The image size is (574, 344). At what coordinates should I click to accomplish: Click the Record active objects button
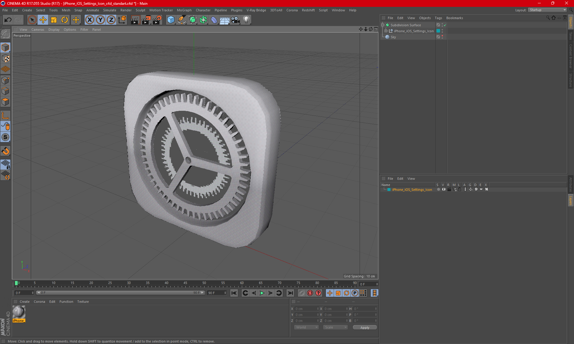point(301,293)
